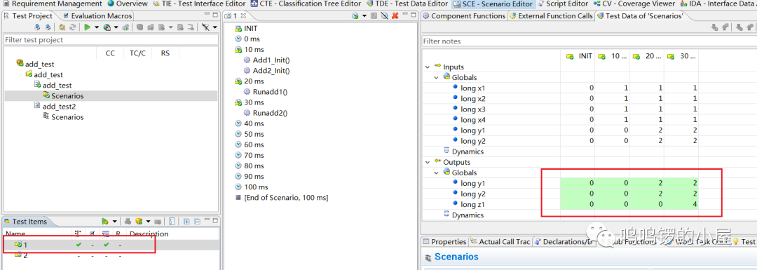Open dropdown beside new test case icon

[x=148, y=221]
